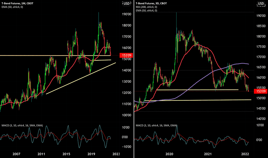
Task: Click 100'00 on left price scale
Action: point(127,115)
